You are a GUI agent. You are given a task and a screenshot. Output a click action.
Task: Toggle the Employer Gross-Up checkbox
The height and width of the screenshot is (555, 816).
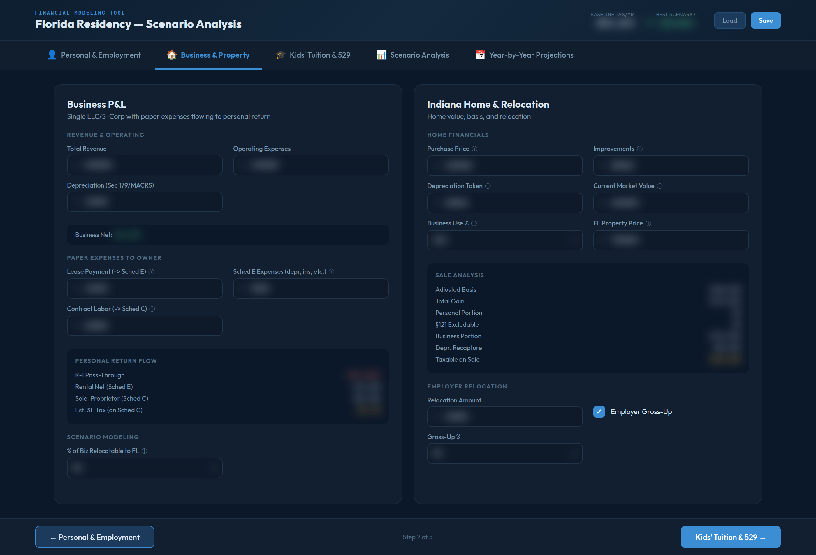[599, 411]
